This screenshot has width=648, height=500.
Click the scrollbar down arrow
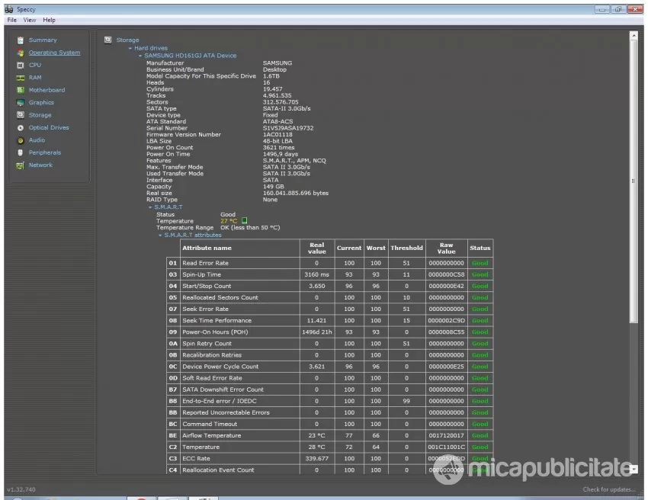click(x=634, y=469)
